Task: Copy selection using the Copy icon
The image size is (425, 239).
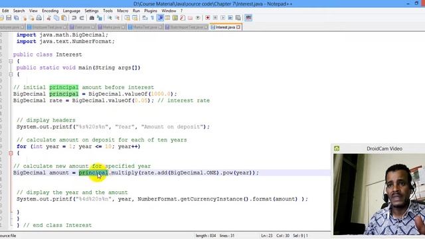Action: [56, 18]
